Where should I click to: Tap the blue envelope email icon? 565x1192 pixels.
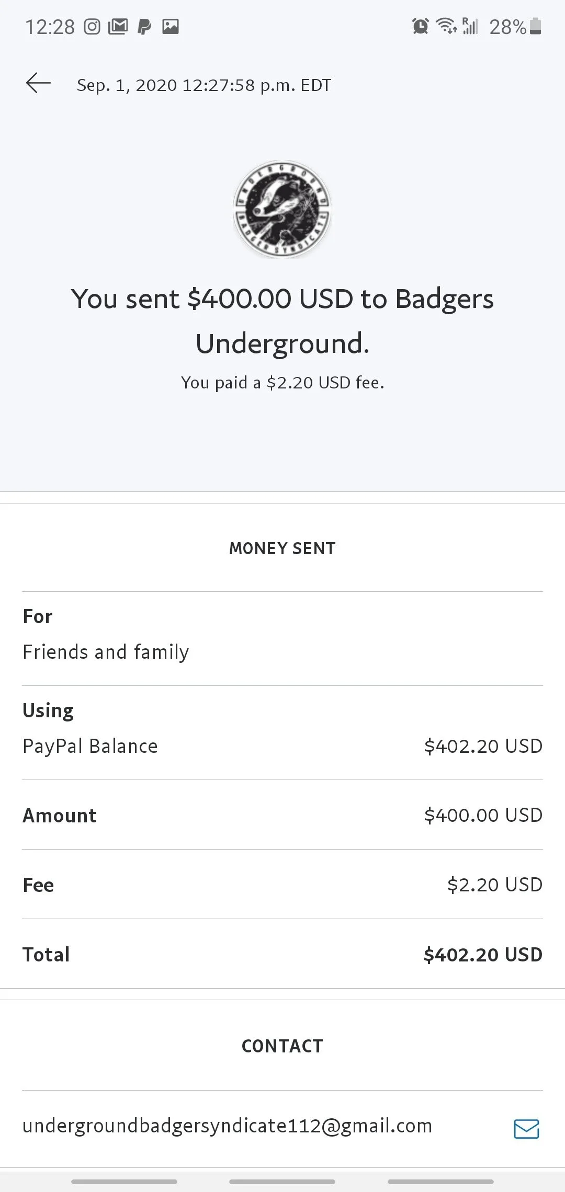click(526, 1129)
